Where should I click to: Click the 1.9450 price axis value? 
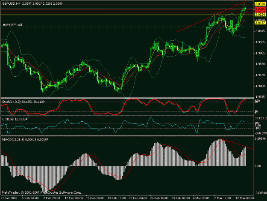point(260,86)
